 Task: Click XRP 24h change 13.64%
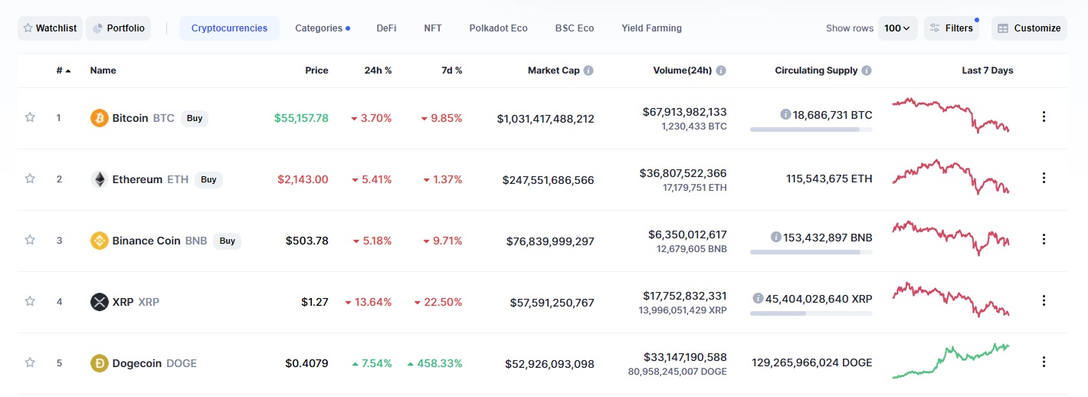point(369,302)
